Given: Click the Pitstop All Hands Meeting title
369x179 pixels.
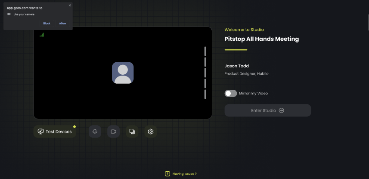Looking at the screenshot, I should pos(262,39).
